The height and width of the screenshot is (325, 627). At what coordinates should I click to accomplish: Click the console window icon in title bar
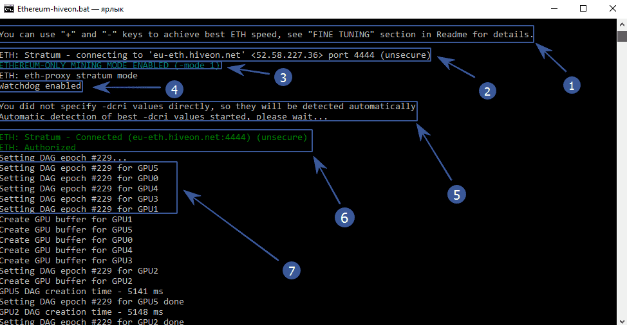click(x=9, y=9)
